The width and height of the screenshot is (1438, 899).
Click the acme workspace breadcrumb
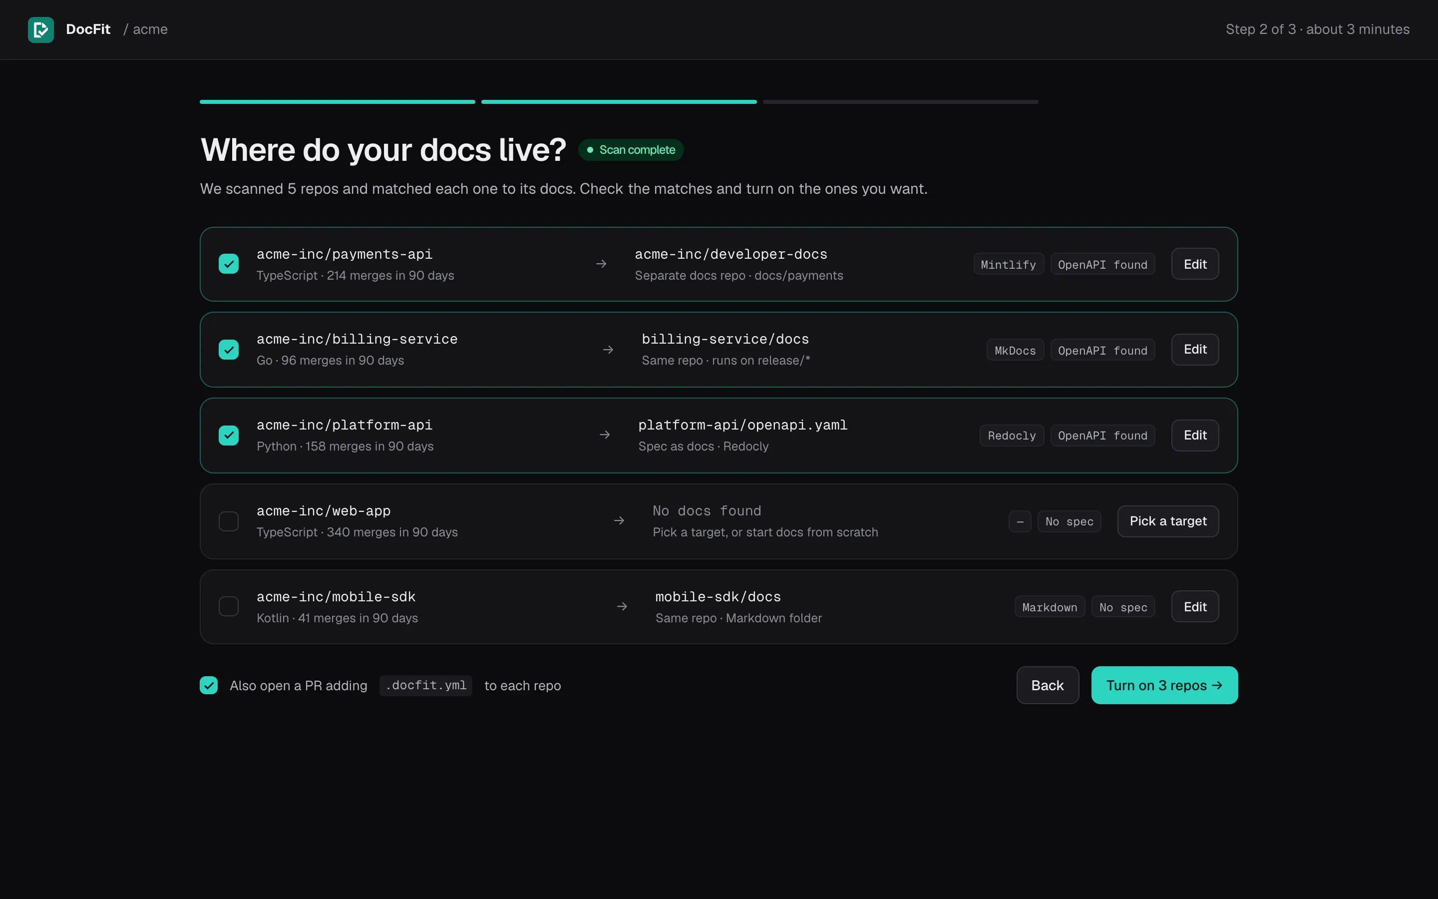150,29
